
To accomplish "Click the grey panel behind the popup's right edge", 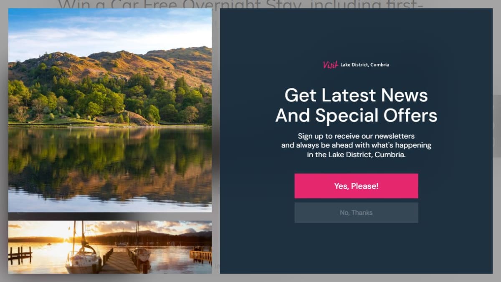I will click(x=497, y=125).
